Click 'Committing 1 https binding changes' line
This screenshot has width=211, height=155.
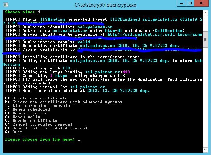coord(65,76)
